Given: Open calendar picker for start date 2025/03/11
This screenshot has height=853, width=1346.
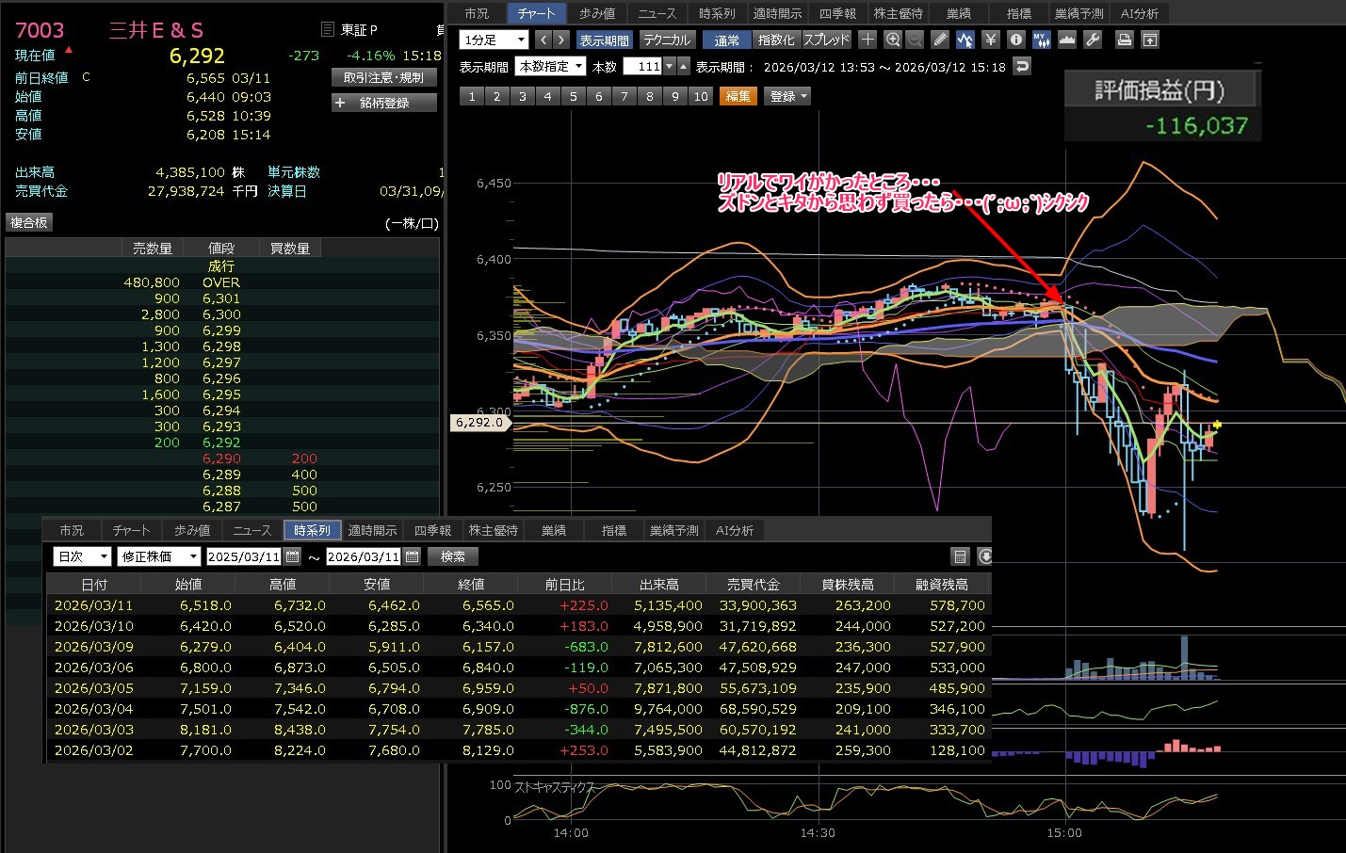Looking at the screenshot, I should (x=293, y=556).
